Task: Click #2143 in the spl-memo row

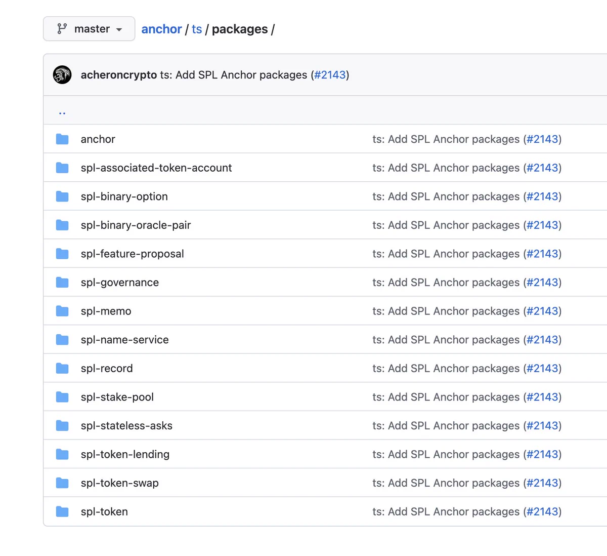Action: [x=542, y=311]
